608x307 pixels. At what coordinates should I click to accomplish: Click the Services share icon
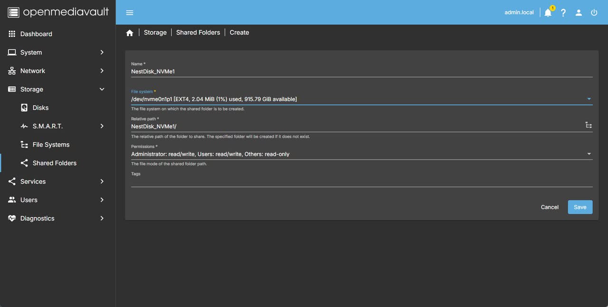pos(12,182)
